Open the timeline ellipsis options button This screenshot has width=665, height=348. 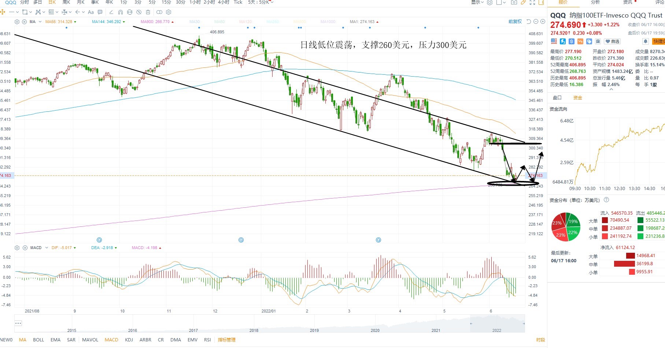tap(18, 323)
